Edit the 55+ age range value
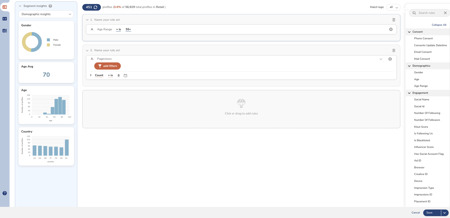450x218 pixels. click(x=128, y=29)
